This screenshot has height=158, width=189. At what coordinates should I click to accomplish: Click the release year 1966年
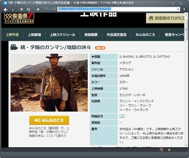(x=124, y=76)
